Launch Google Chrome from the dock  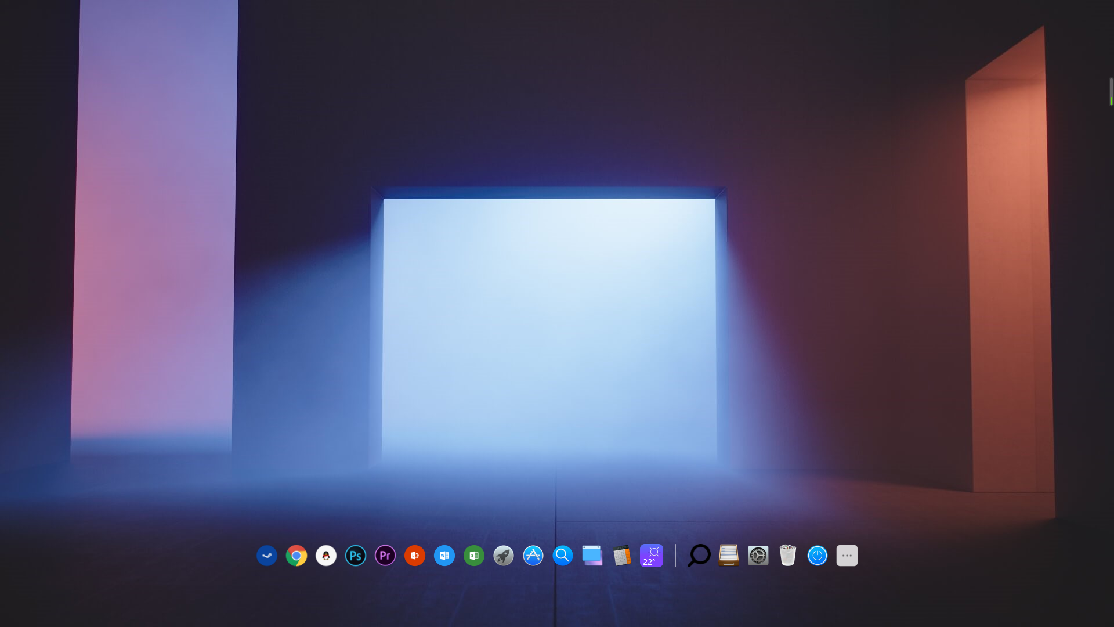pyautogui.click(x=296, y=556)
